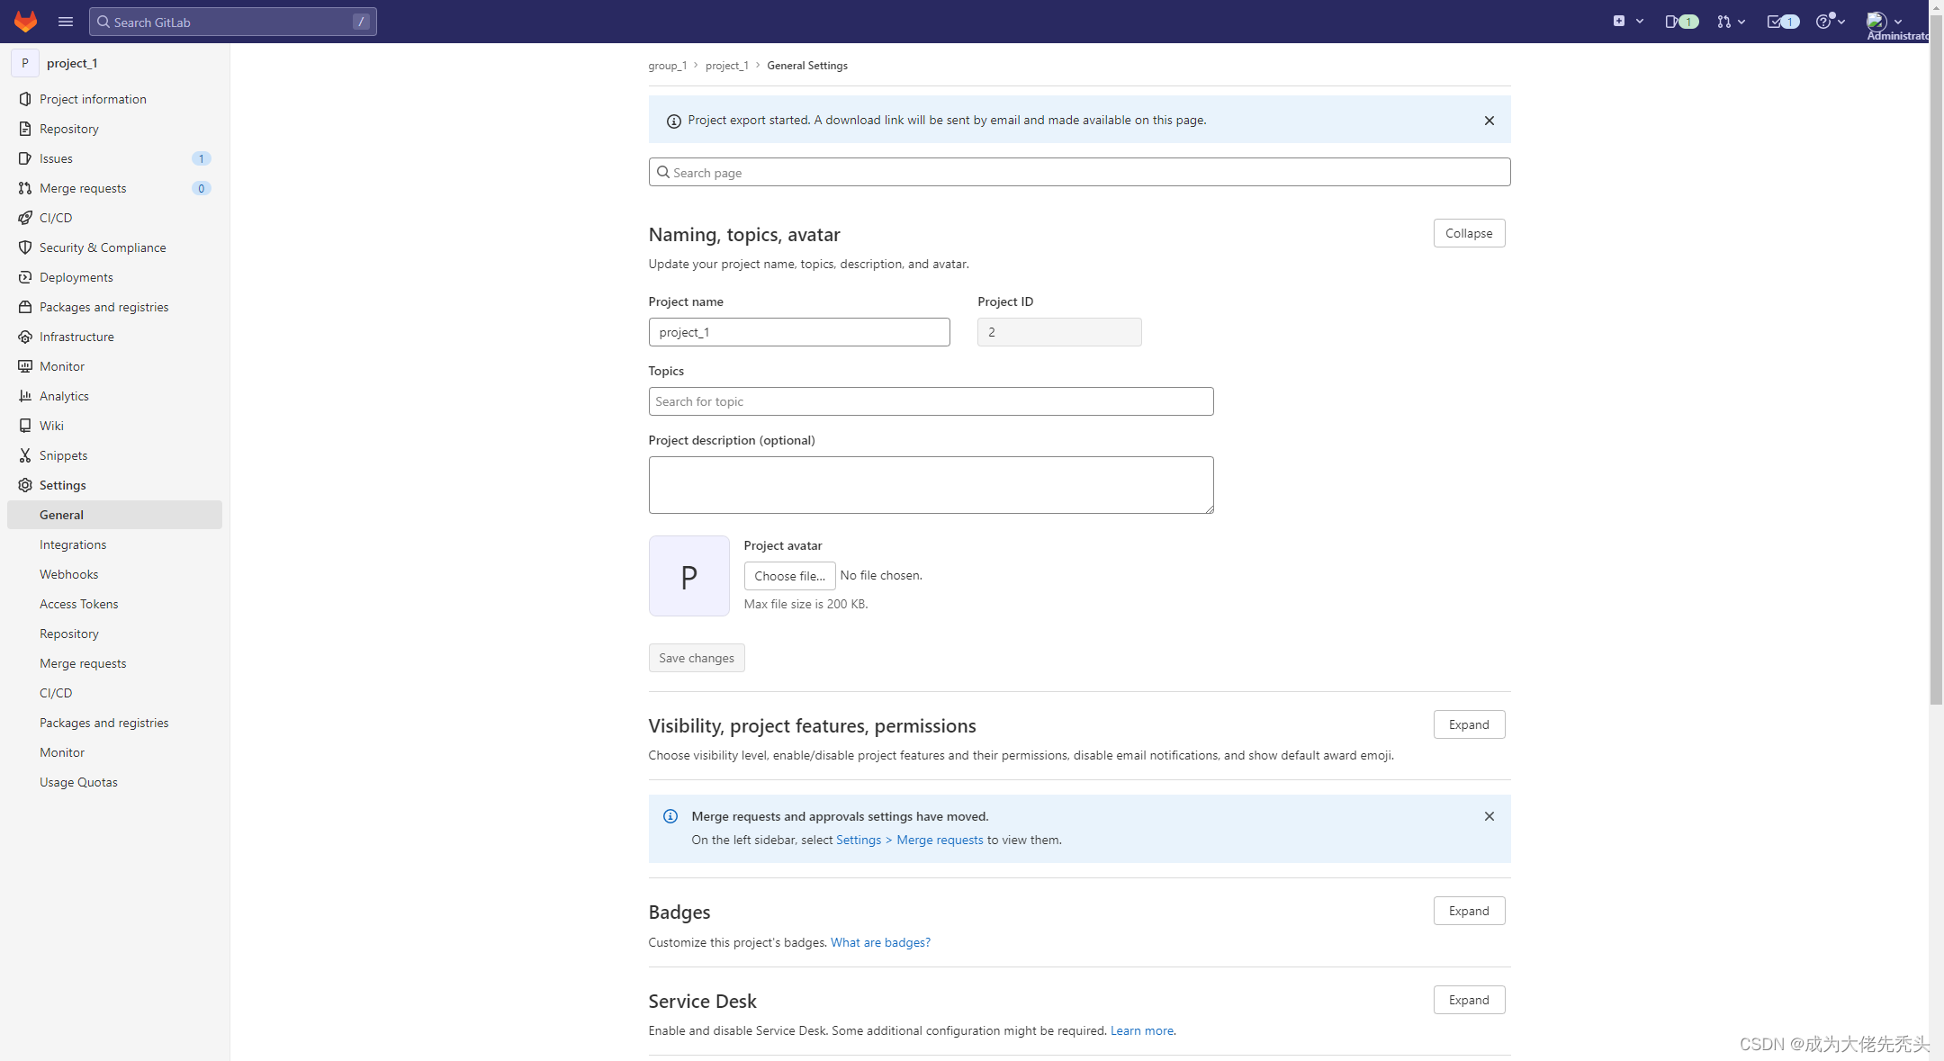Follow the Merge requests link in notice

(940, 840)
